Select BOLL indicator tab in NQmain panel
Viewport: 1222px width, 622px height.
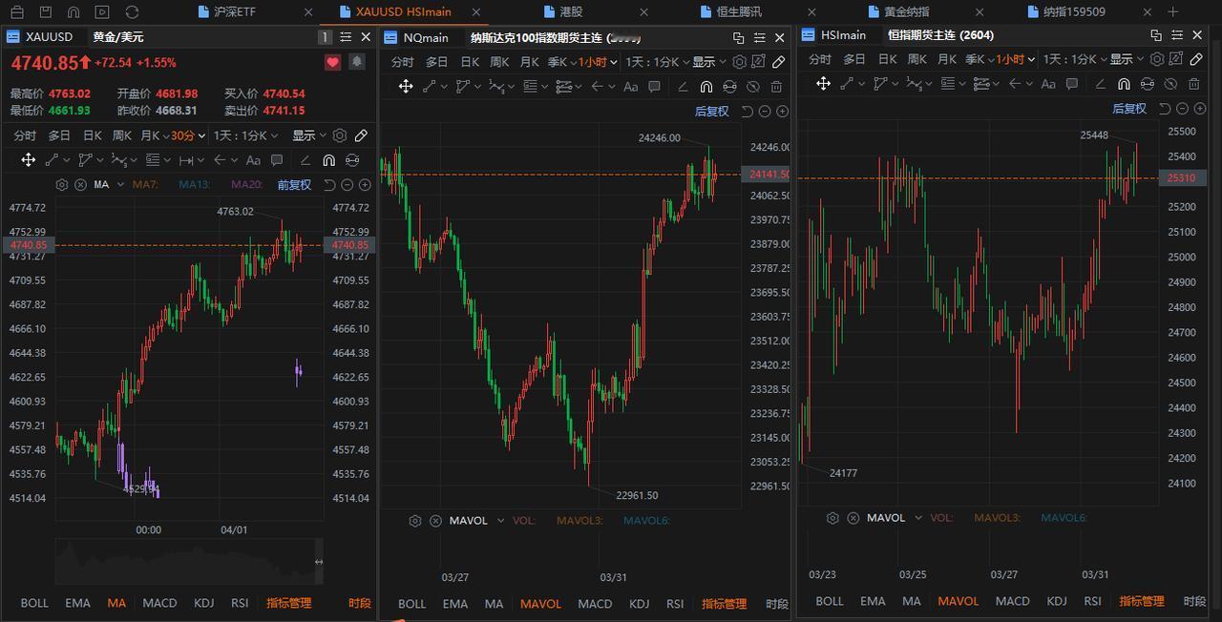click(x=412, y=604)
